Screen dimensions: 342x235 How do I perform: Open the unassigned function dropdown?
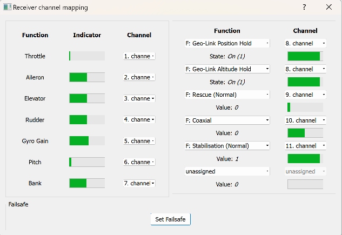point(226,171)
